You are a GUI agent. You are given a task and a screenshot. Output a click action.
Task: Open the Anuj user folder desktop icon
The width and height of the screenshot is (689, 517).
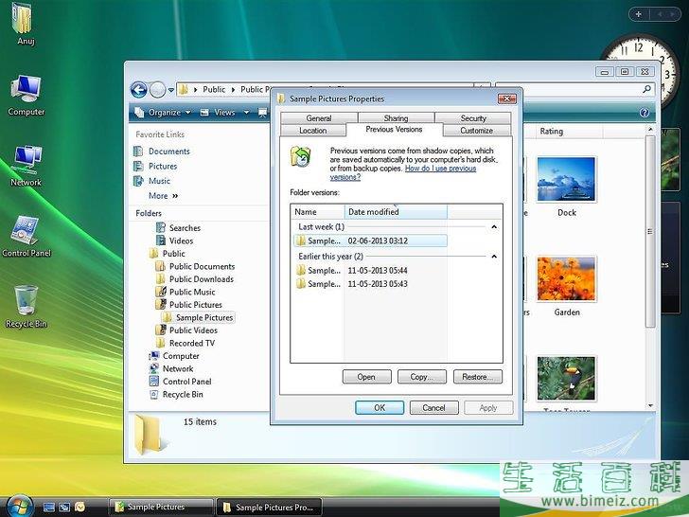(x=23, y=23)
